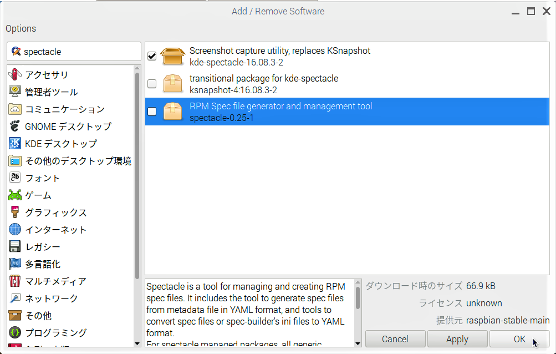Uncheck the kde-spectacle-16.08.3-2 checkbox
The height and width of the screenshot is (354, 556).
pos(152,56)
